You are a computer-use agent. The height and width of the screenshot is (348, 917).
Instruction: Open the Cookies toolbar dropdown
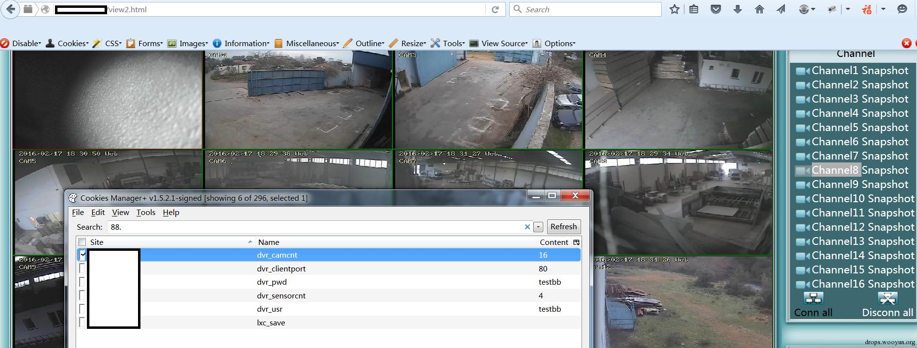pyautogui.click(x=67, y=43)
